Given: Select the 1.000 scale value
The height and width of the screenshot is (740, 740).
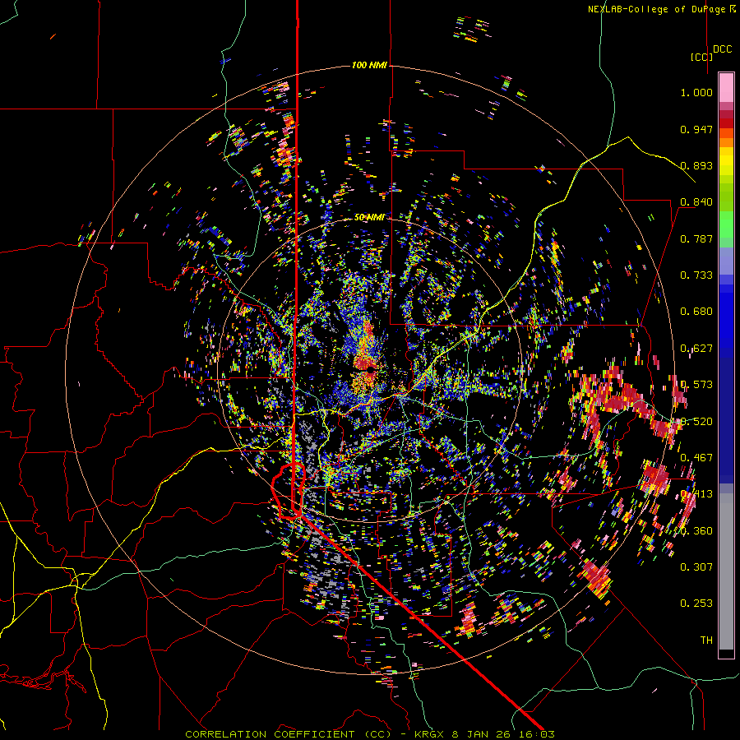Looking at the screenshot, I should tap(696, 92).
